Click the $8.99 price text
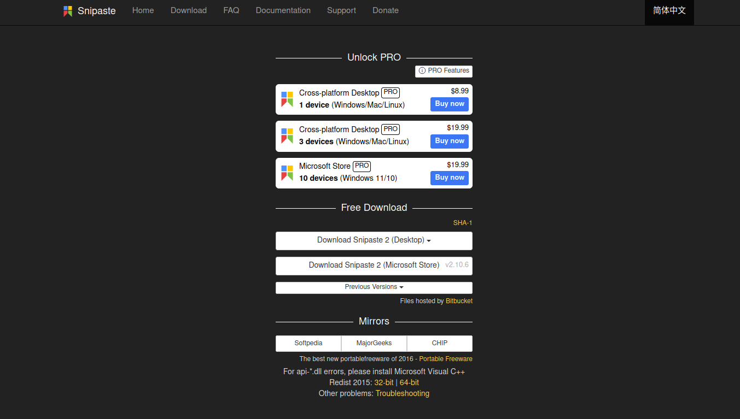 tap(460, 91)
